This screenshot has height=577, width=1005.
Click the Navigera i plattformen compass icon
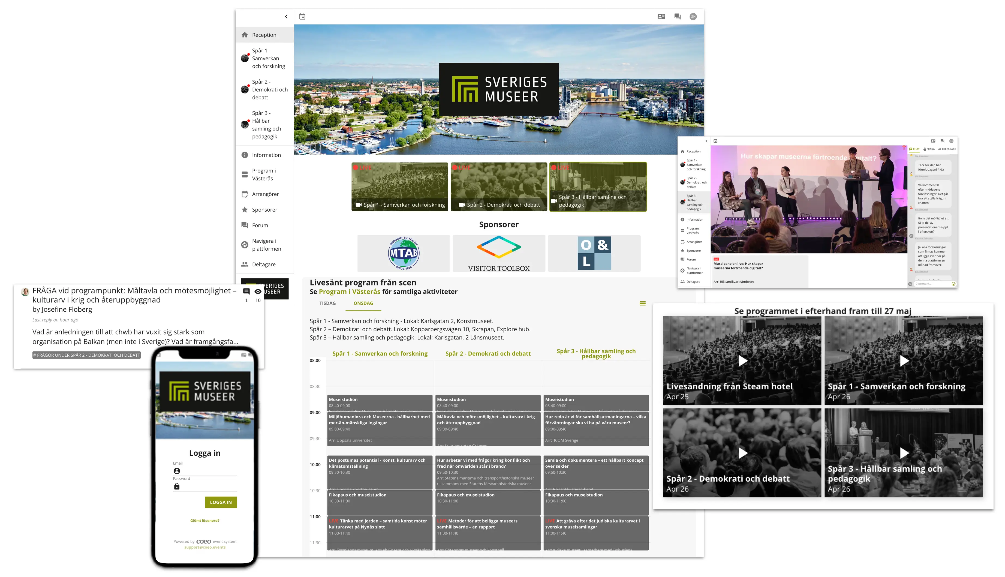pos(245,245)
